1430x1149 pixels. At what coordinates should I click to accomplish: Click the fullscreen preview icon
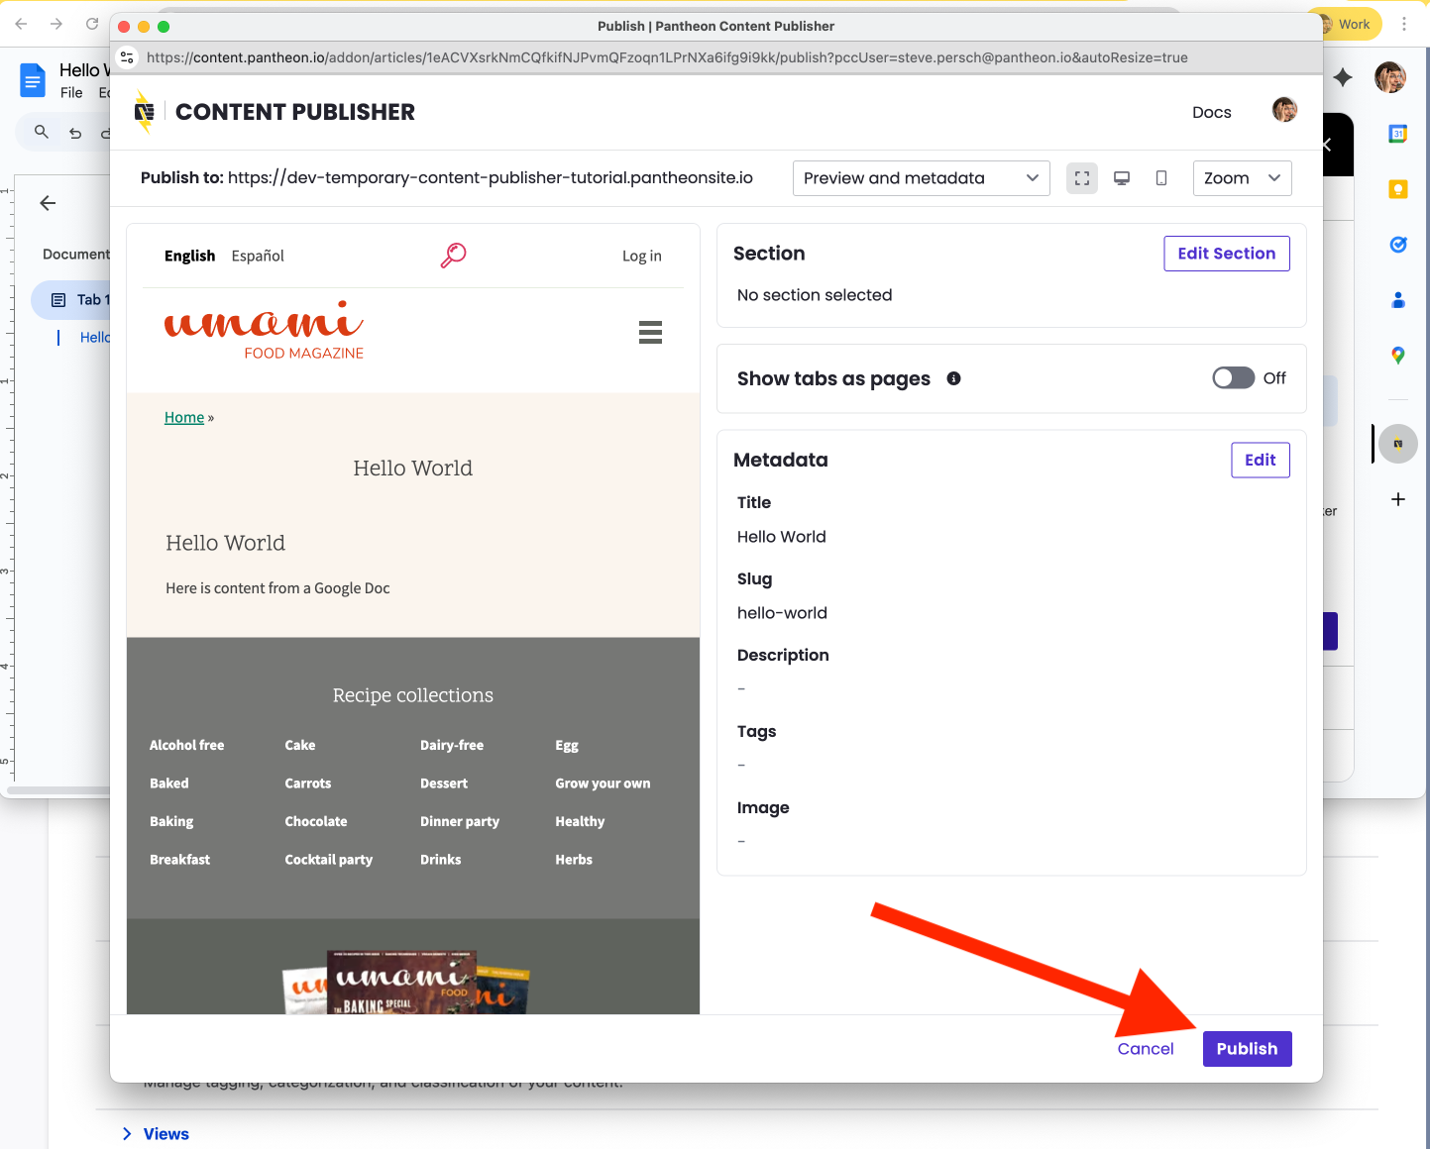[1082, 178]
